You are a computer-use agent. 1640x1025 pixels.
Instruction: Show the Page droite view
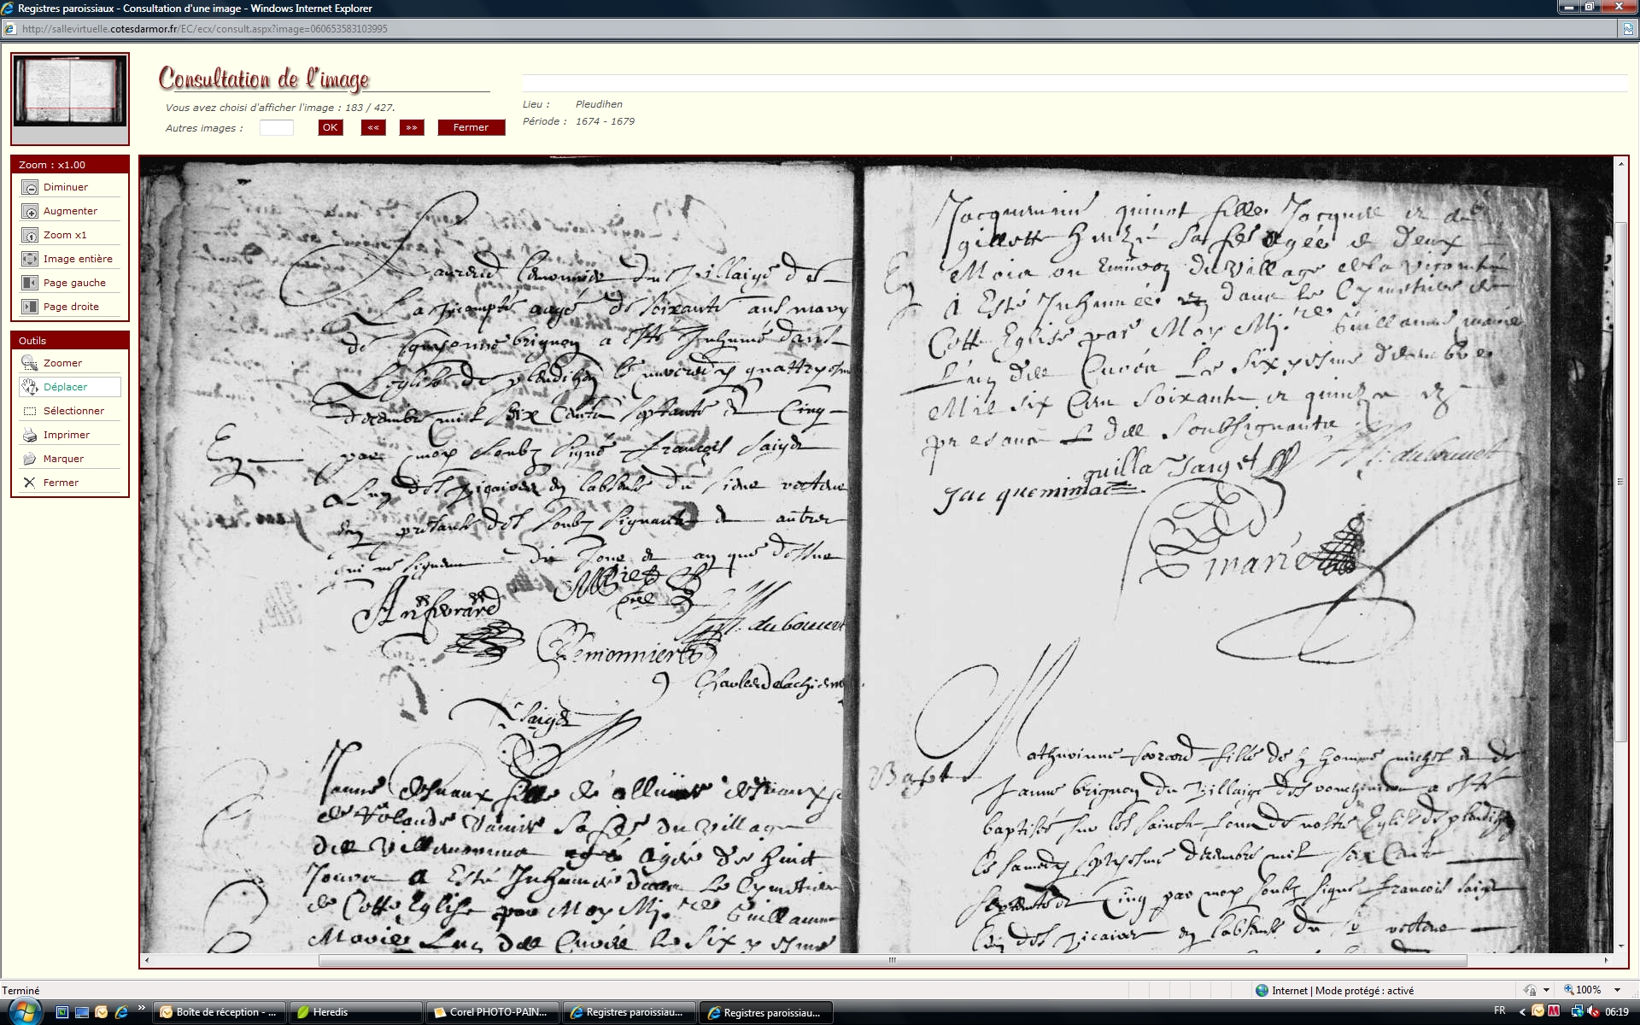(x=30, y=307)
